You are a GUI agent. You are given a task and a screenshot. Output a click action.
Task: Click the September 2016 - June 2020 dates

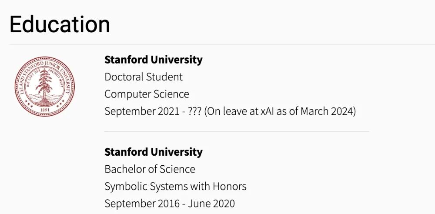click(x=169, y=204)
